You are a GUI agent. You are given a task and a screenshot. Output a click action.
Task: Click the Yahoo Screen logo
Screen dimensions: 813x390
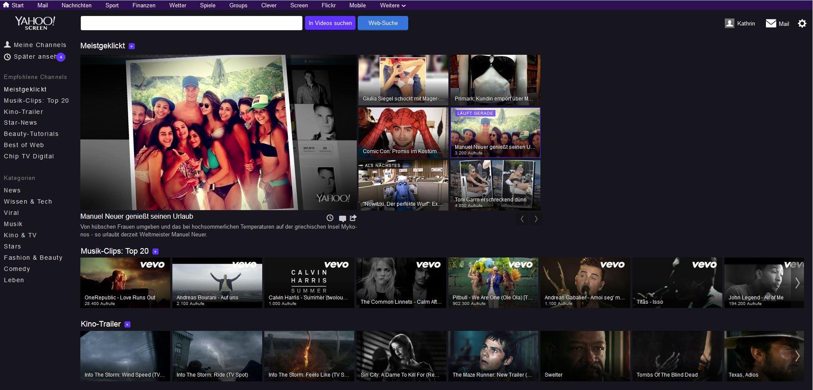(x=35, y=23)
